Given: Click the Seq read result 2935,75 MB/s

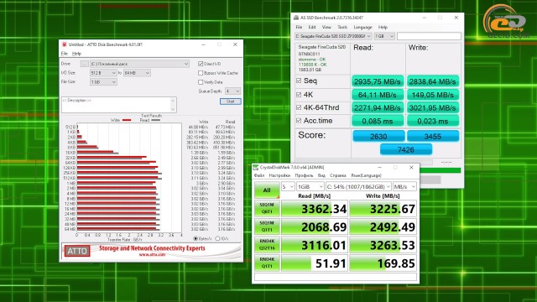Looking at the screenshot, I should point(377,81).
